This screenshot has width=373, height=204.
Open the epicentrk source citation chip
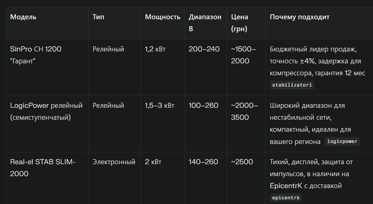click(286, 198)
